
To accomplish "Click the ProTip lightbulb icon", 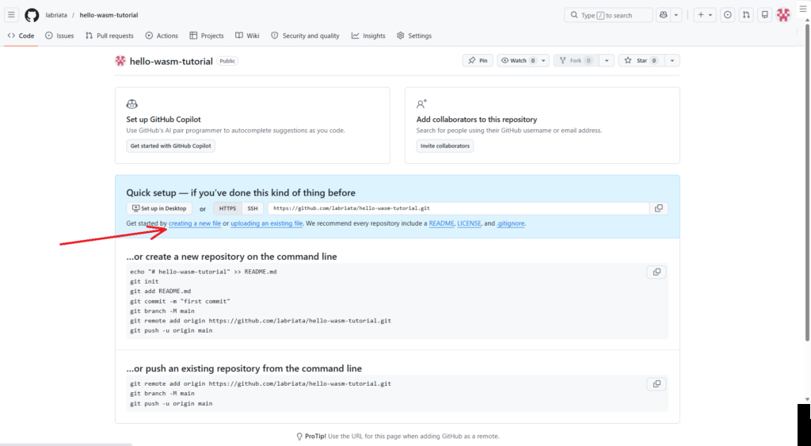I will (299, 436).
